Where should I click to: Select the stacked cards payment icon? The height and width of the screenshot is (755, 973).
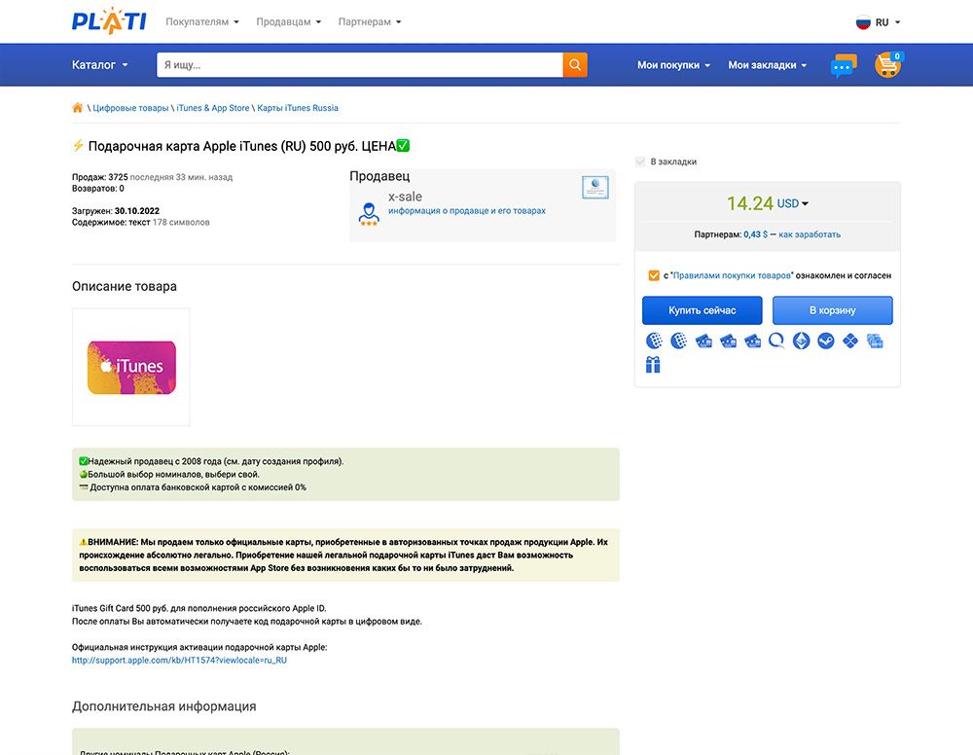pyautogui.click(x=875, y=341)
